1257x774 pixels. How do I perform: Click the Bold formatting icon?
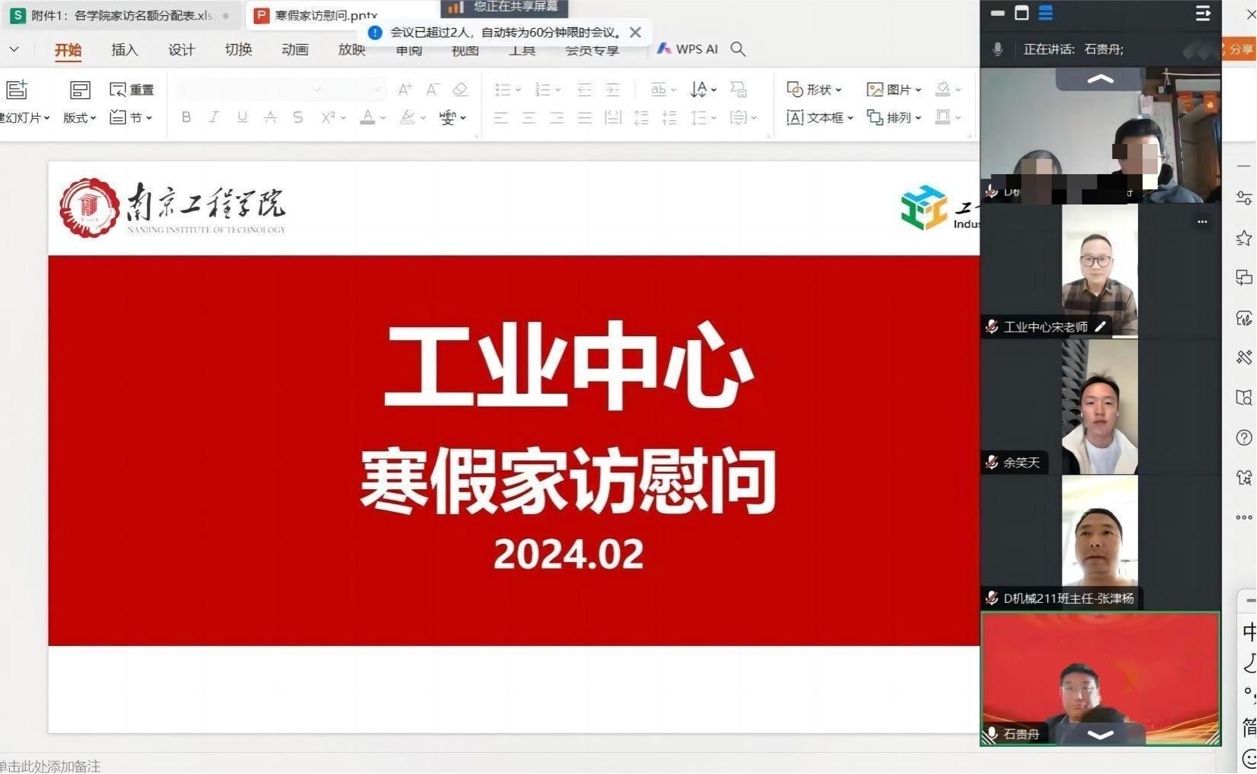click(x=187, y=117)
